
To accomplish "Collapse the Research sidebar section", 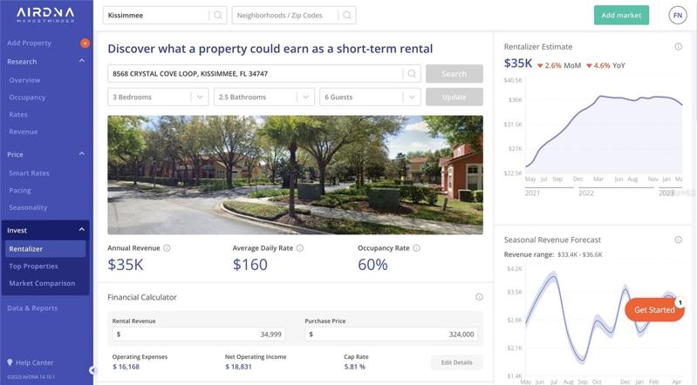I will 82,61.
